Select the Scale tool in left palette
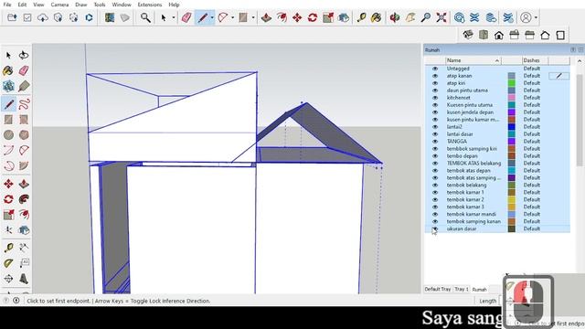 coord(8,215)
